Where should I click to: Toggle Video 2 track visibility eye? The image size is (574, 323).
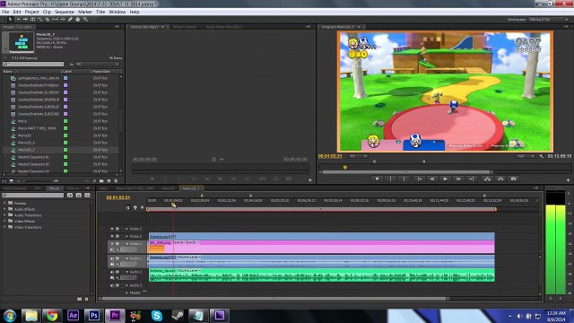click(112, 236)
